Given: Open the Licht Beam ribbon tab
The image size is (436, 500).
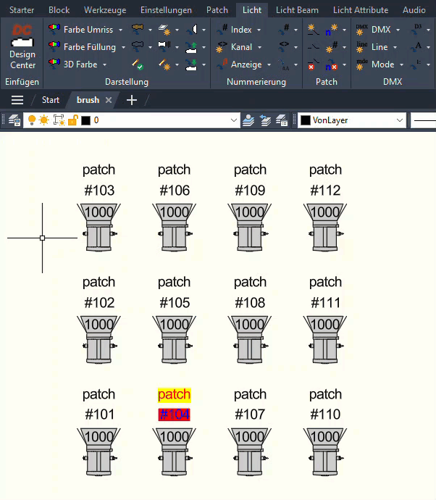Looking at the screenshot, I should tap(297, 10).
